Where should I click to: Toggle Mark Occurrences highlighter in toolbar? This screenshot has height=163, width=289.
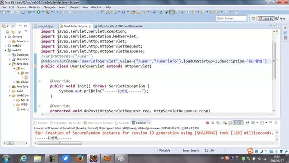[x=172, y=12]
